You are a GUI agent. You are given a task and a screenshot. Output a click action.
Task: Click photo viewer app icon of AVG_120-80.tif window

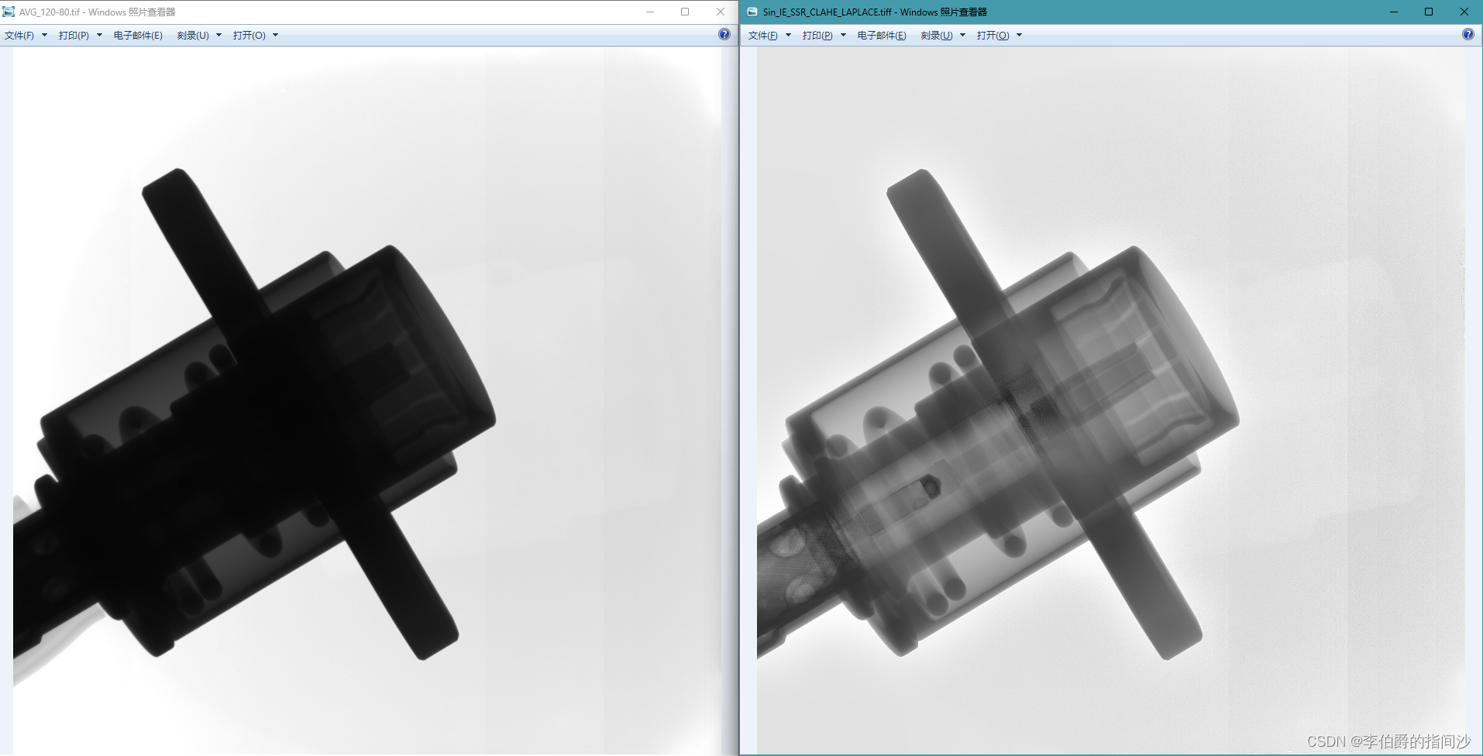9,12
